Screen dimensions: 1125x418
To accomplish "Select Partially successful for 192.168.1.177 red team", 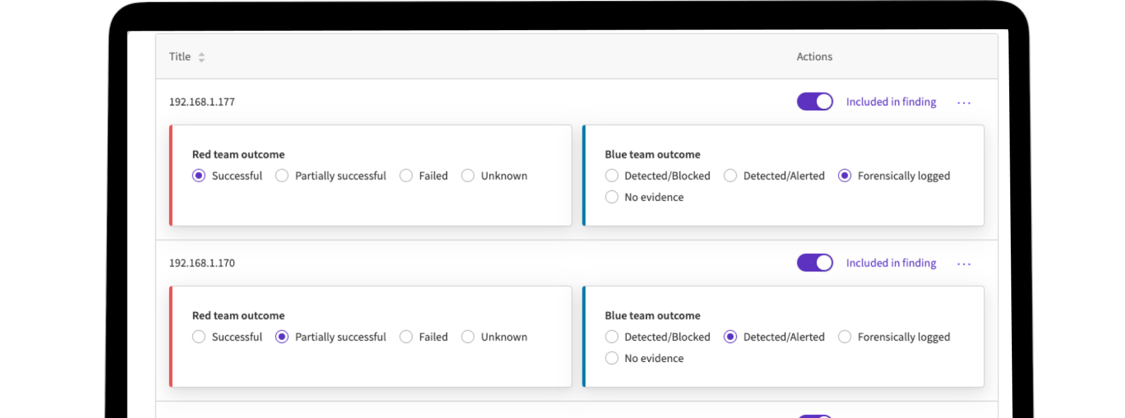I will click(x=282, y=176).
